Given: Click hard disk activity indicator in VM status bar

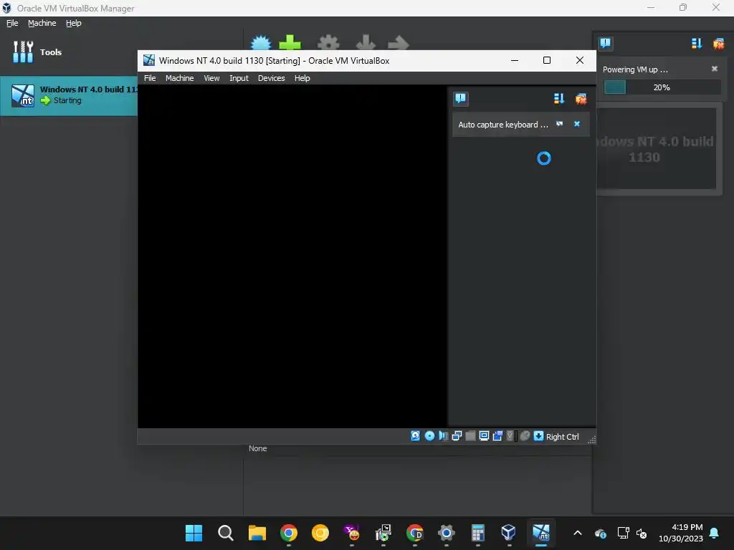Looking at the screenshot, I should coord(415,436).
